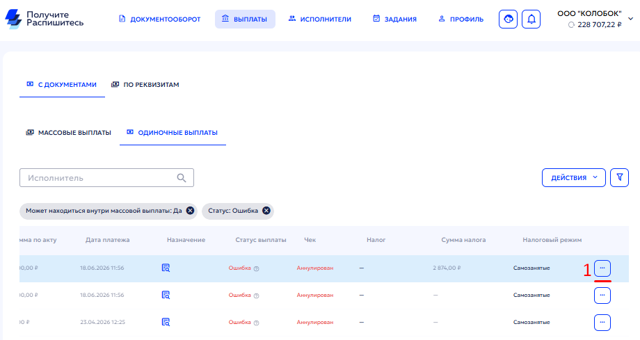
Task: Click the search magnifier icon
Action: [182, 178]
